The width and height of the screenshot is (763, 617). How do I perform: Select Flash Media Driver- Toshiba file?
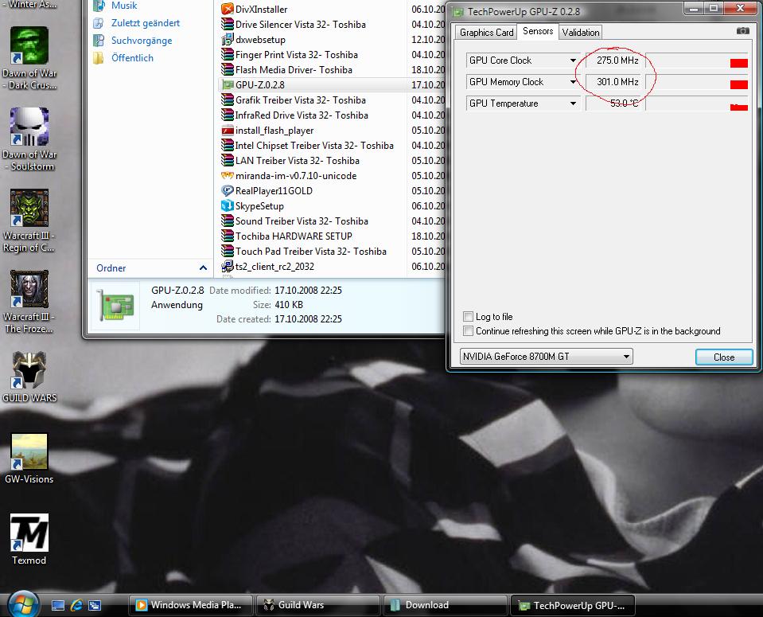(294, 69)
